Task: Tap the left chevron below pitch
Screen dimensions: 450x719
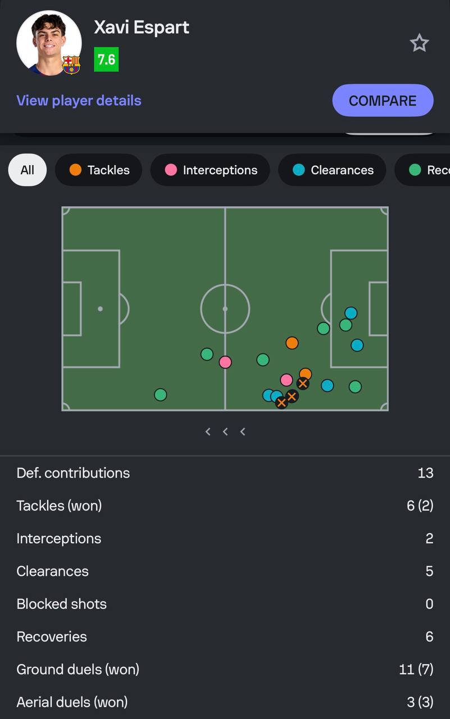Action: click(x=208, y=431)
